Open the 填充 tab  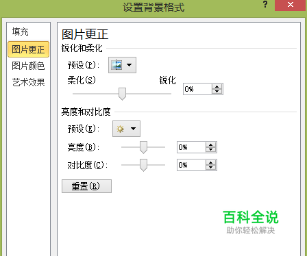coord(21,31)
